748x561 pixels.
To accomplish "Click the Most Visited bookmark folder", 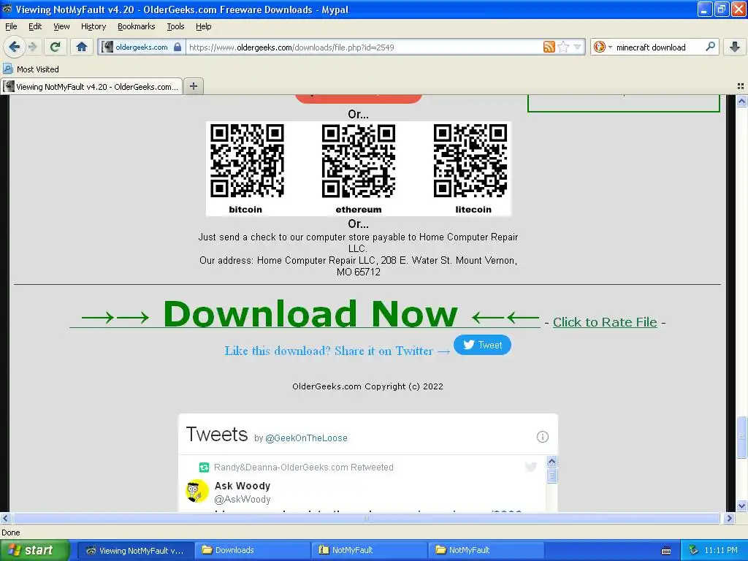I will (31, 69).
